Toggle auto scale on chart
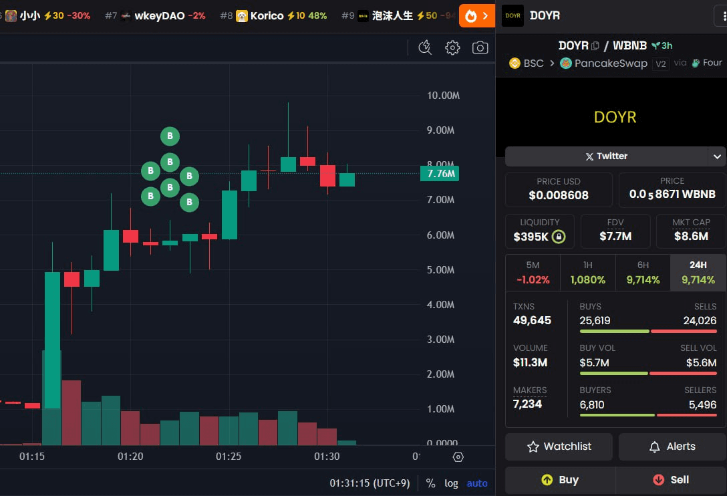Viewport: 727px width, 496px height. coord(477,483)
